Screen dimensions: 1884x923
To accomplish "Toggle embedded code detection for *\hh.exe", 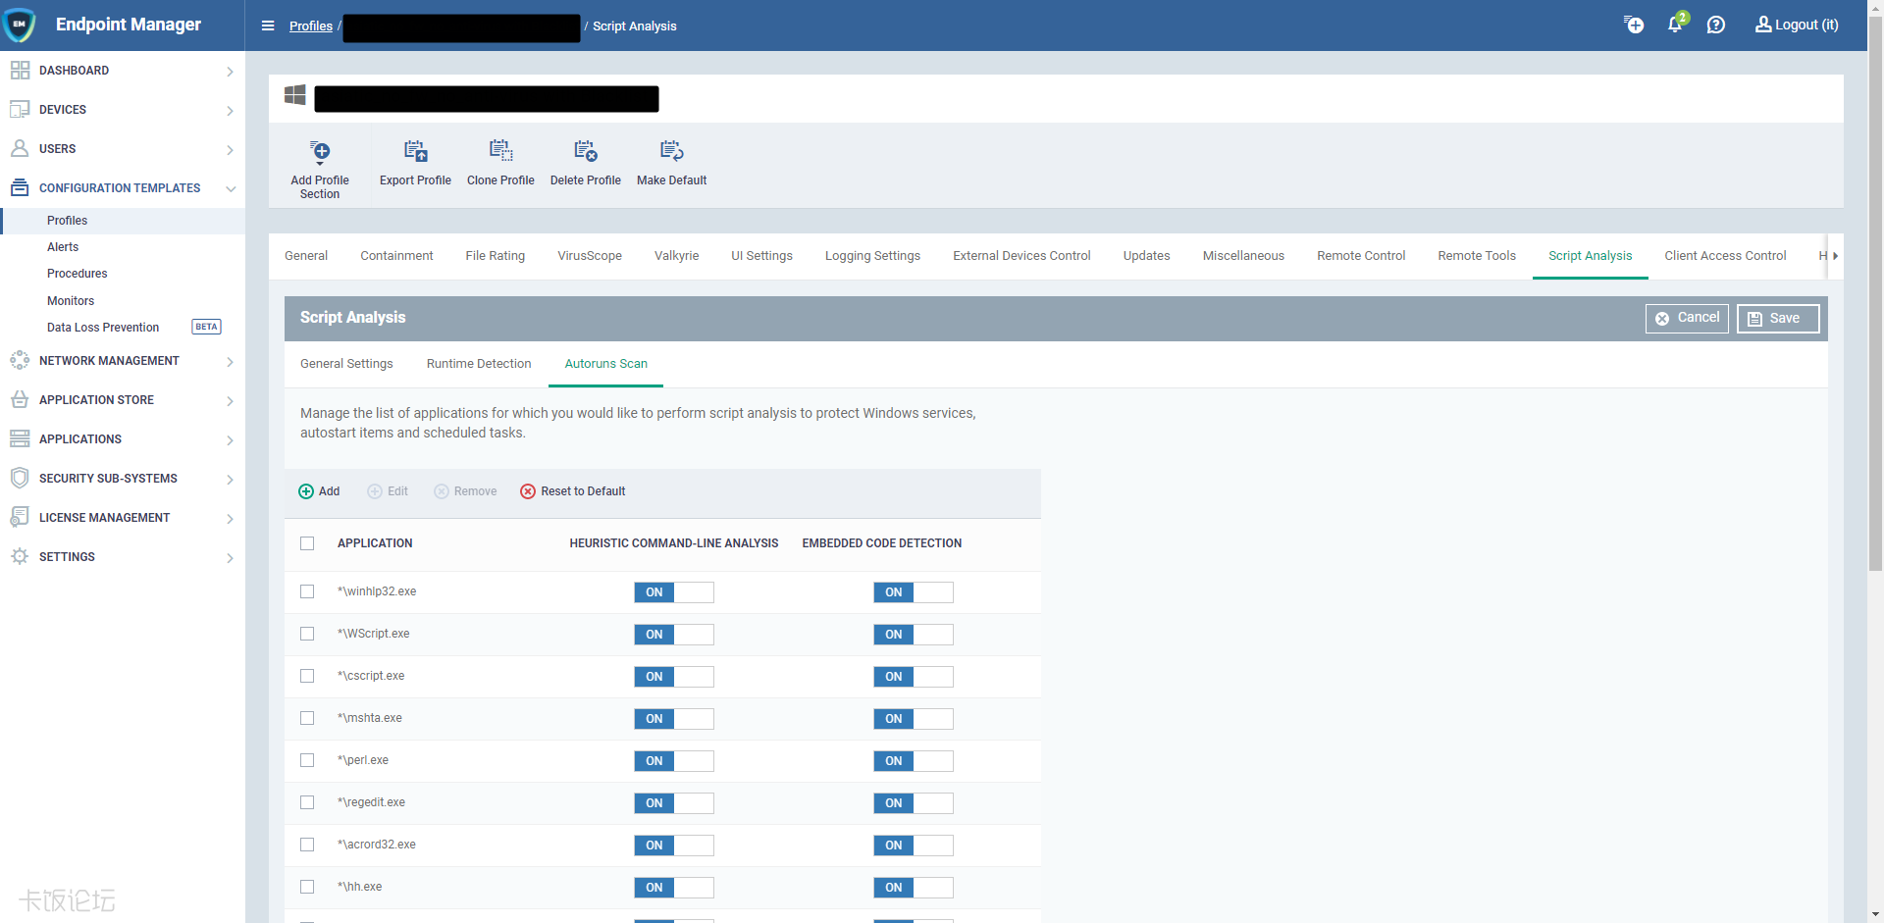I will pos(914,888).
